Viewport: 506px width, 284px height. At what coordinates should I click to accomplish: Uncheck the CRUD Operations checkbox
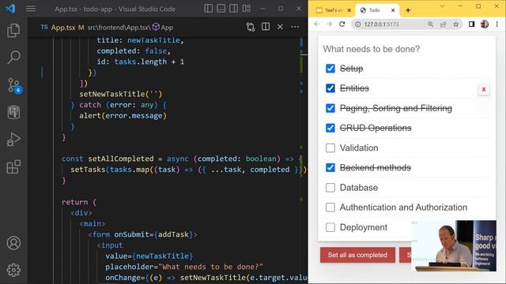click(330, 128)
